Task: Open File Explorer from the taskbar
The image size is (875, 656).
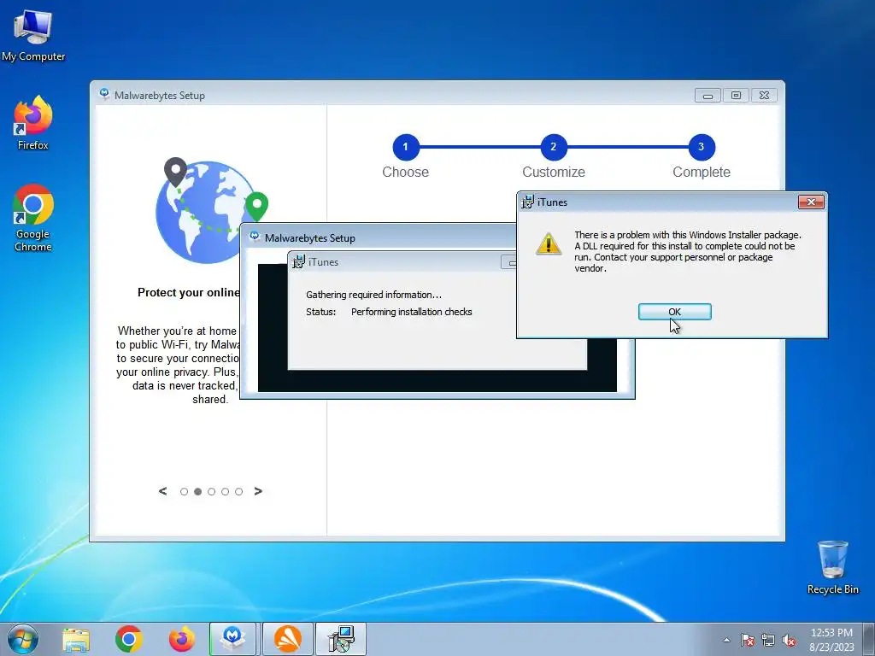Action: click(76, 639)
